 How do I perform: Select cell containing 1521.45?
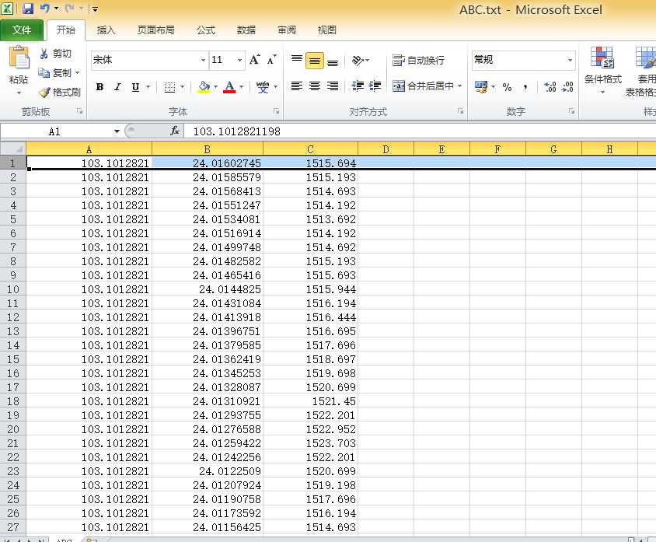click(310, 401)
